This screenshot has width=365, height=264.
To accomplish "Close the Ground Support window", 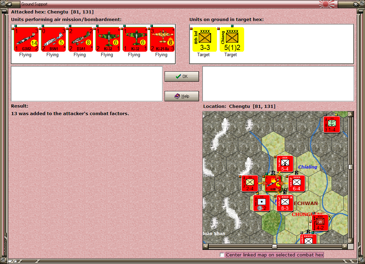I will click(355, 4).
